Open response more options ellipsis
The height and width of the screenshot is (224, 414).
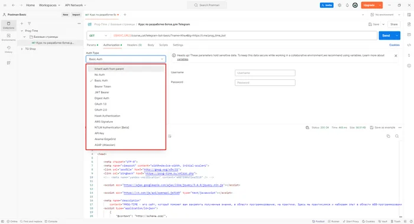[400, 128]
